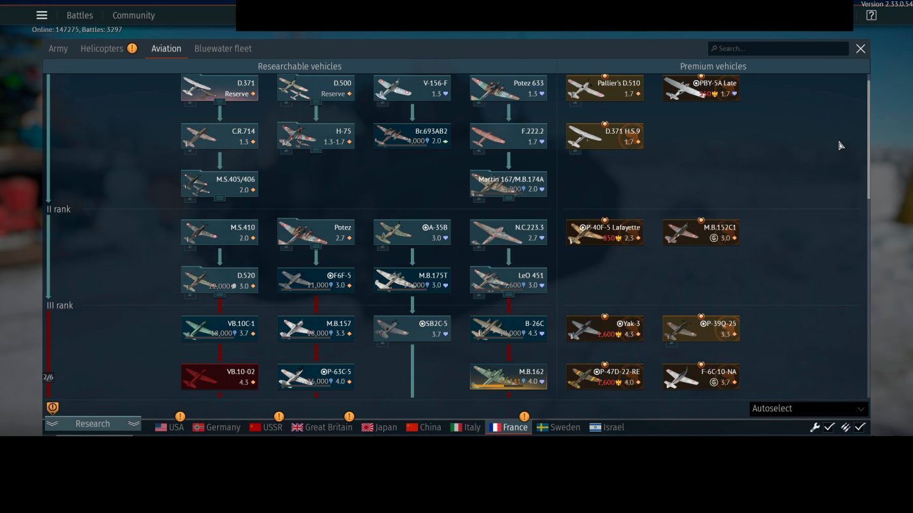This screenshot has height=513, width=913.
Task: Select the C.R.714 fighter
Action: 220,136
